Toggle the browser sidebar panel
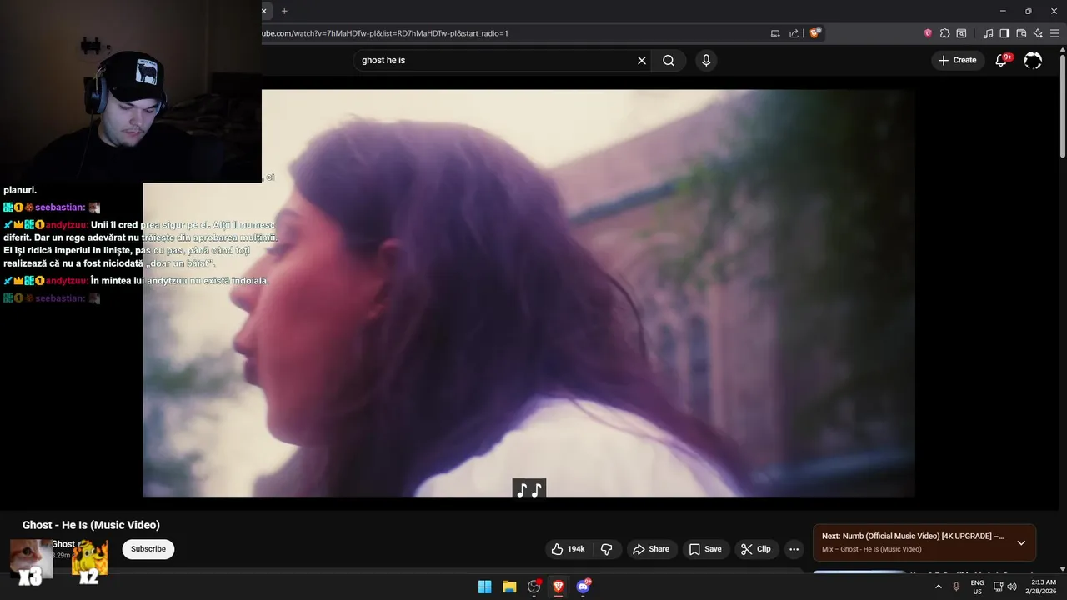 [x=1004, y=33]
